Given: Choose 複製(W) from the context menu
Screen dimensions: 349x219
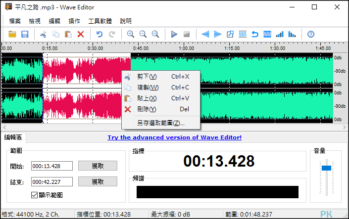Looking at the screenshot, I should coord(161,88).
